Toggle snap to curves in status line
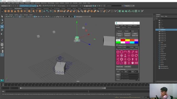 [46, 6]
